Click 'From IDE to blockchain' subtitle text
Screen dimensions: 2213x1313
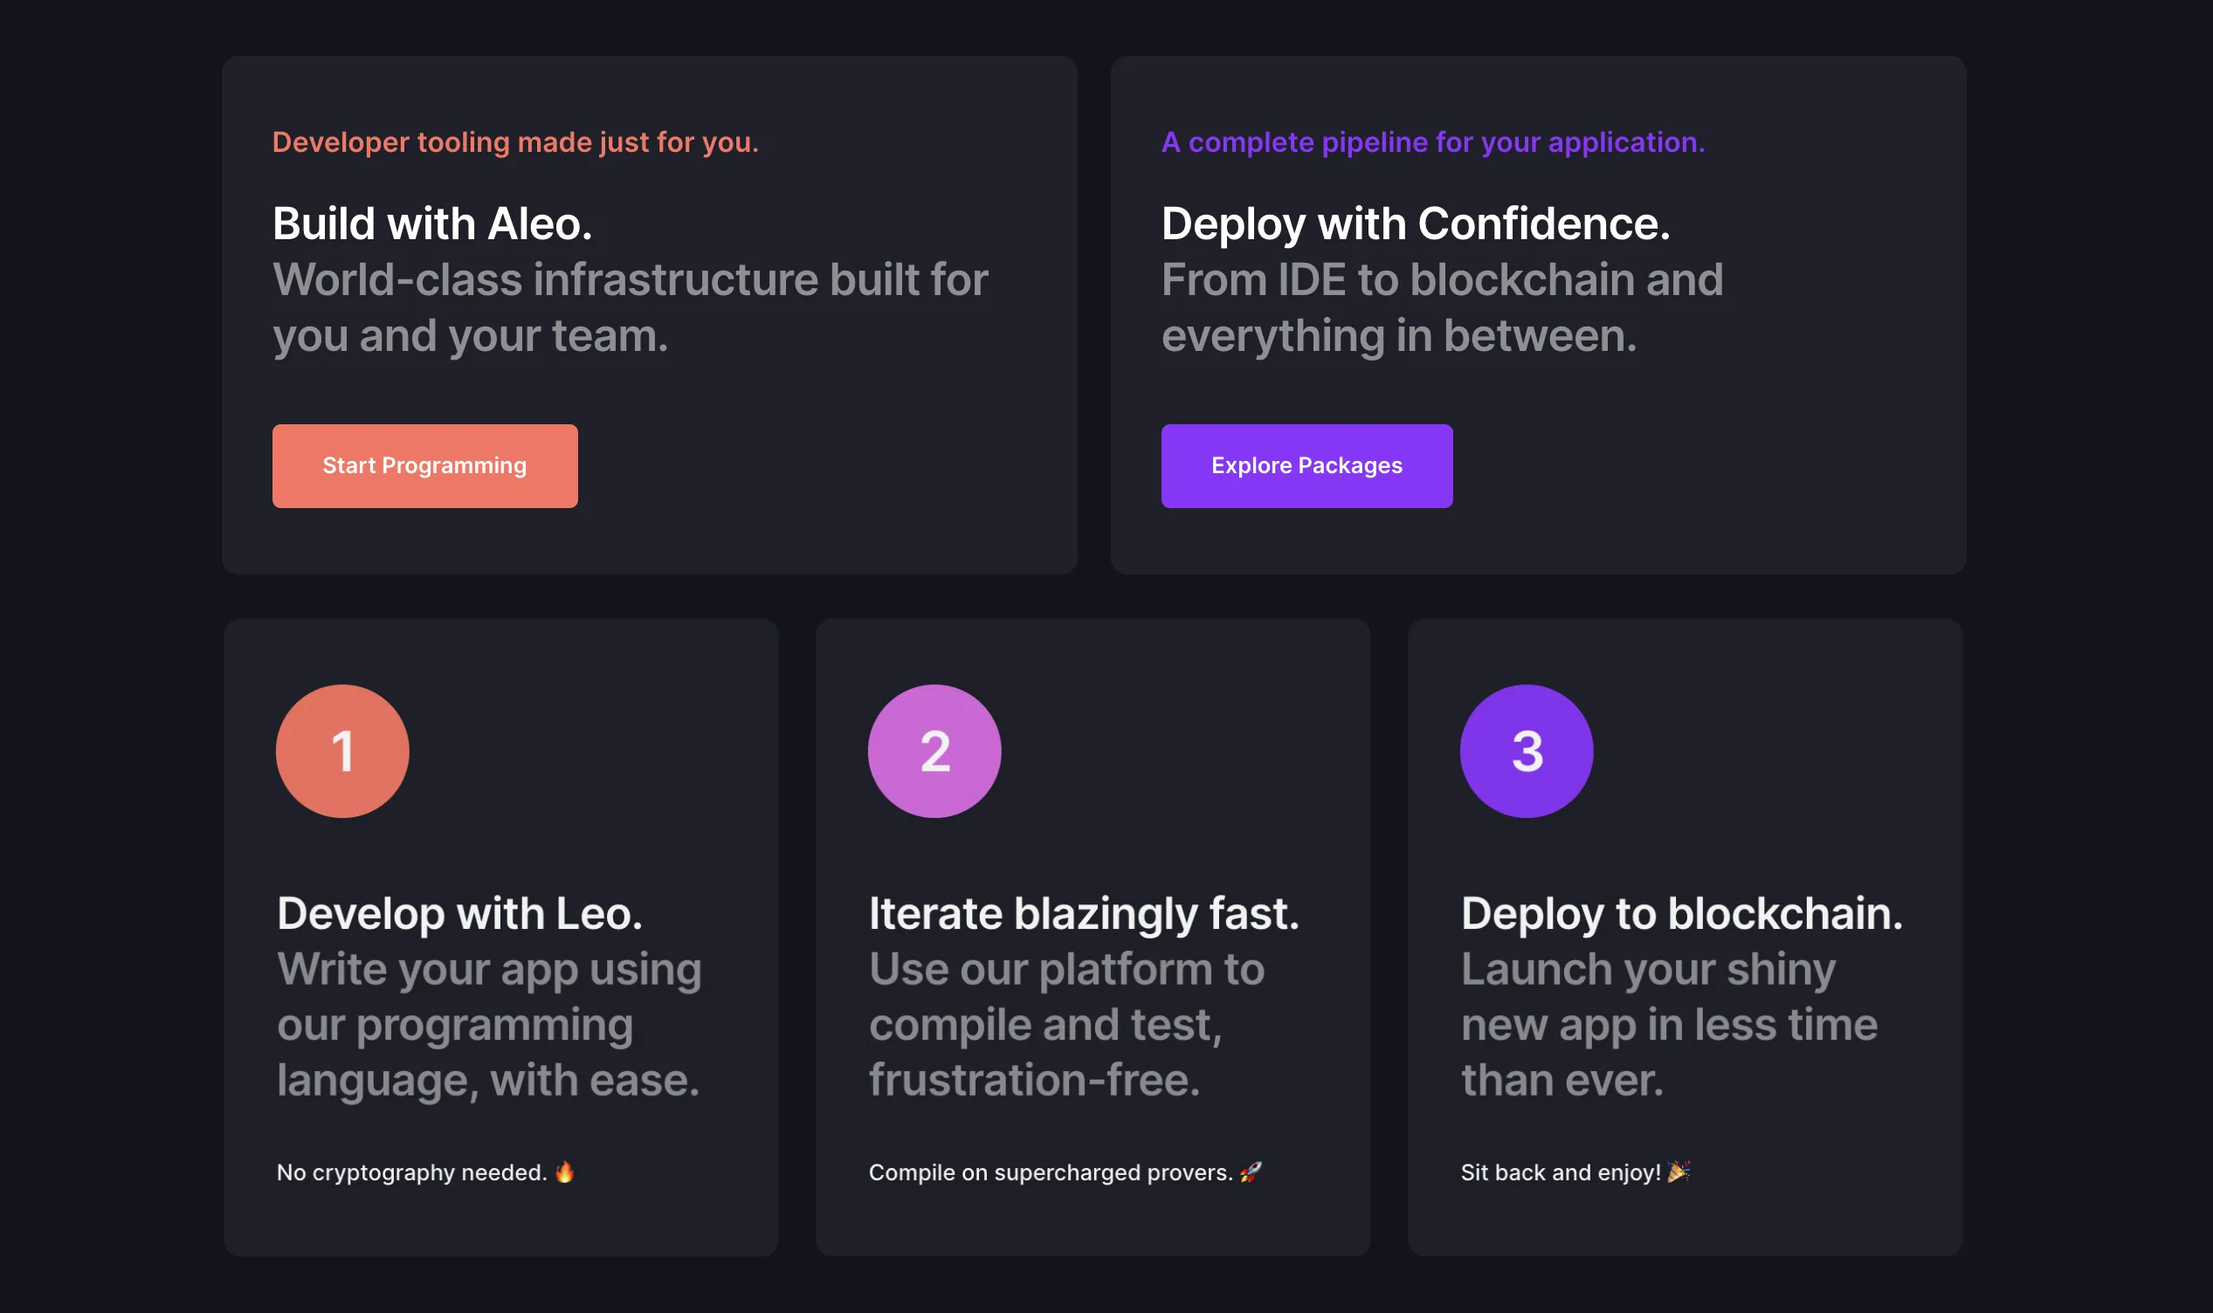coord(1441,280)
